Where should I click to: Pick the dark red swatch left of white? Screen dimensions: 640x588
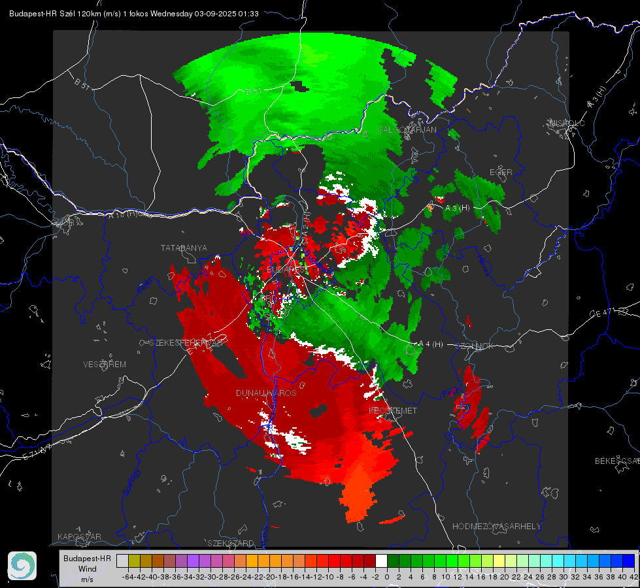point(370,561)
